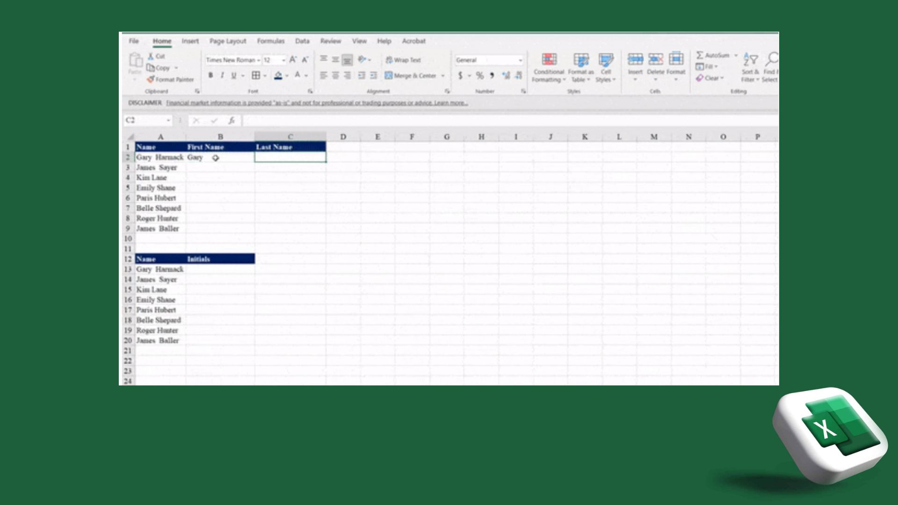
Task: Decrease font size with smaller A
Action: 305,60
